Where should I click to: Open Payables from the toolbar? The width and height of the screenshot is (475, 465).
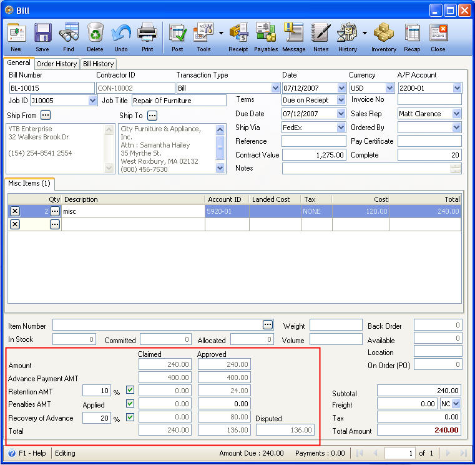pos(266,37)
